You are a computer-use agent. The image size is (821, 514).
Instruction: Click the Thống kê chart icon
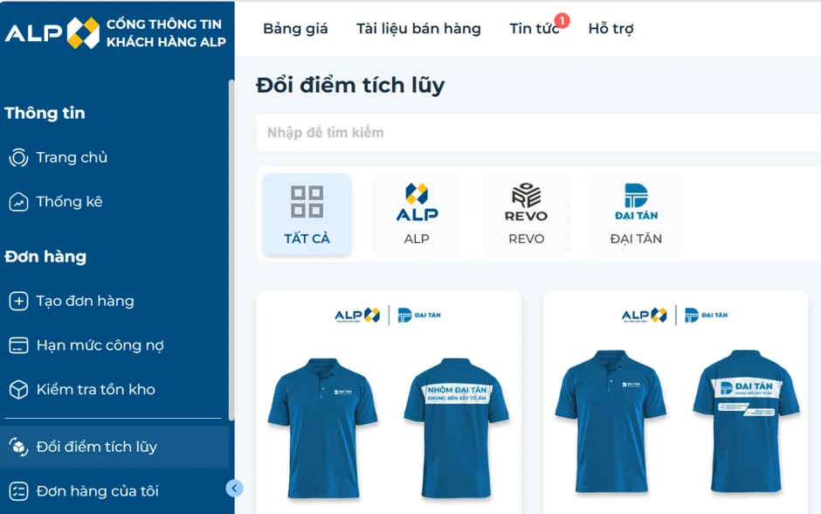coord(18,202)
